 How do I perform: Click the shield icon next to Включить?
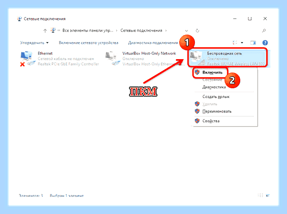click(197, 73)
